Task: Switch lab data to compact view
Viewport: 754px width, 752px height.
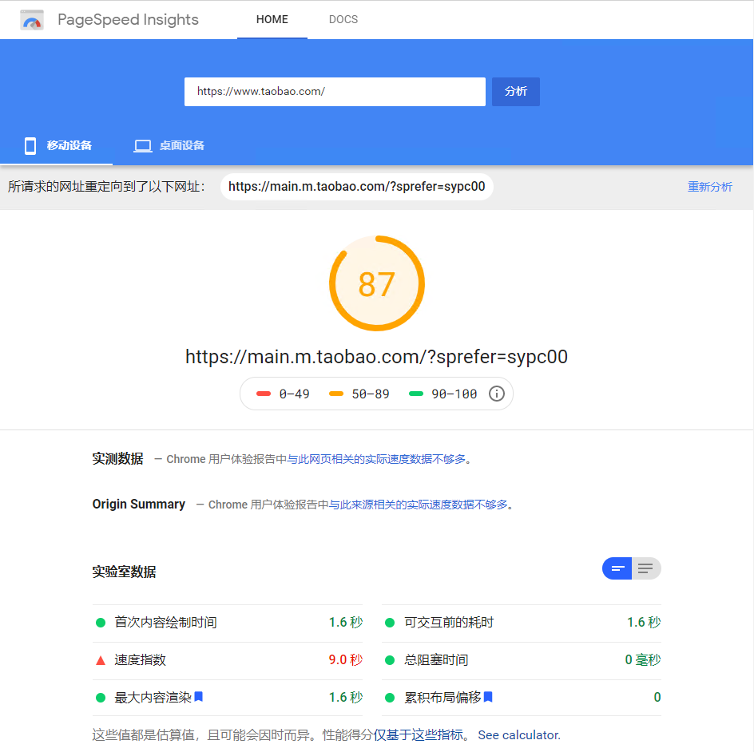Action: click(x=617, y=568)
